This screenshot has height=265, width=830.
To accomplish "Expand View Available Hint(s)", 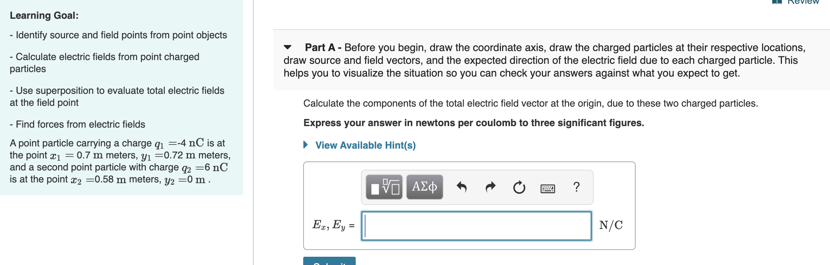I will click(365, 145).
